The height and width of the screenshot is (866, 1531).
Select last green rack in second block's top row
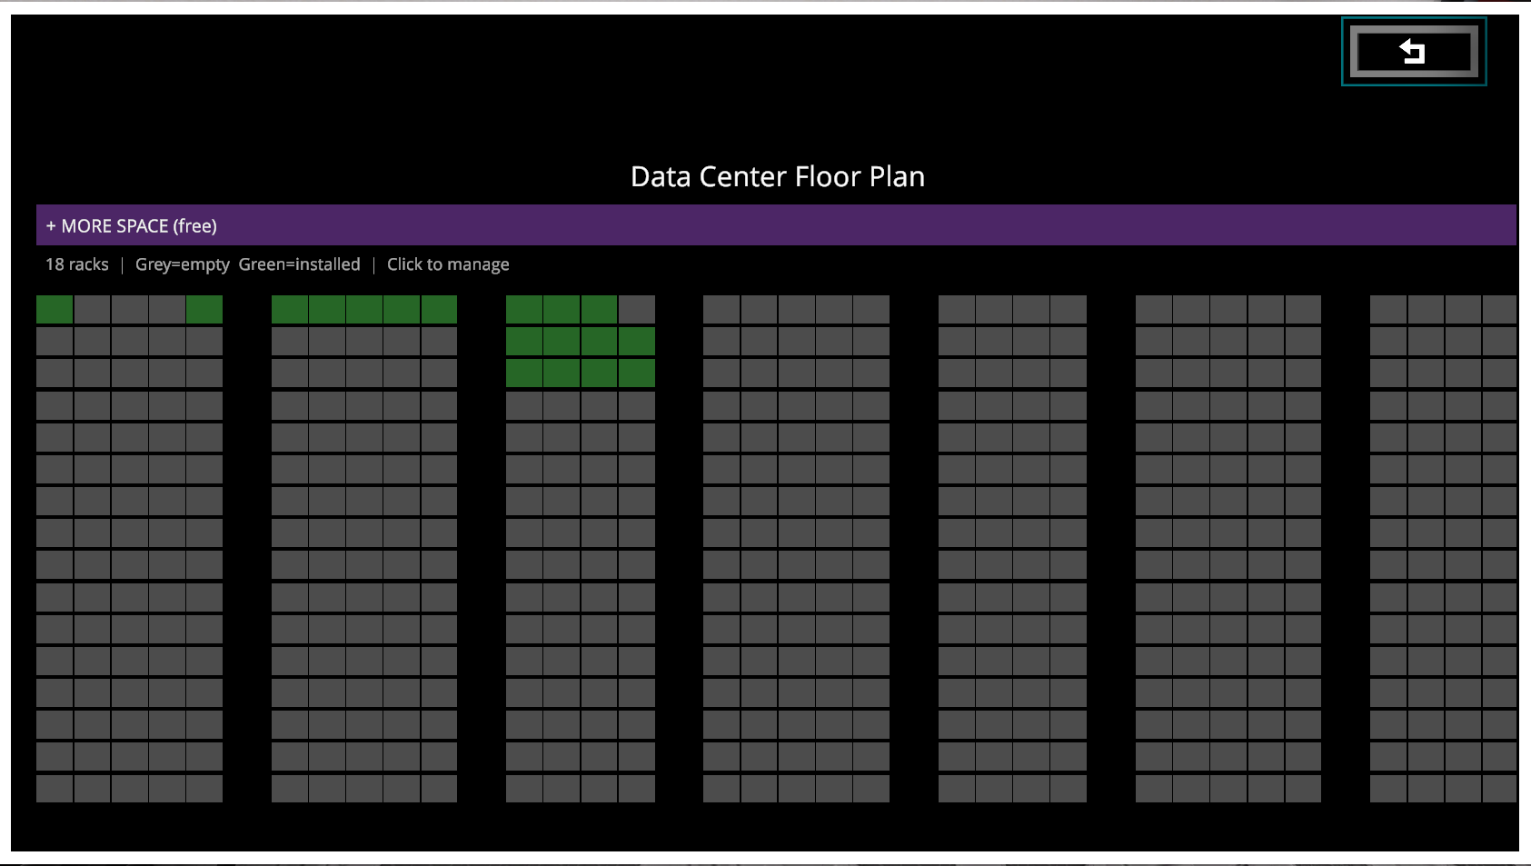coord(439,310)
